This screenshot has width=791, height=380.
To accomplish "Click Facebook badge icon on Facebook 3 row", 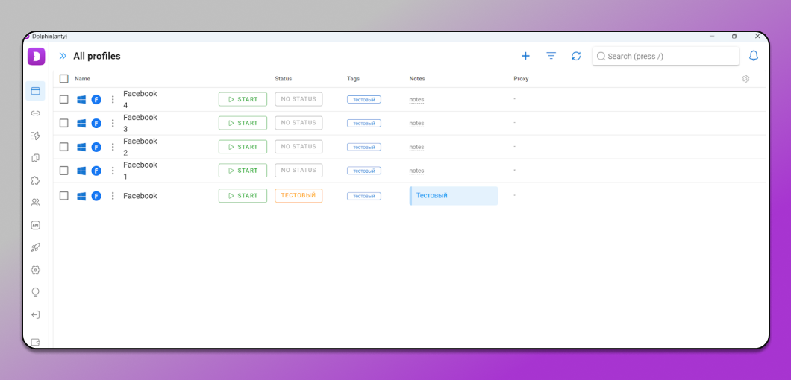I will pyautogui.click(x=96, y=123).
